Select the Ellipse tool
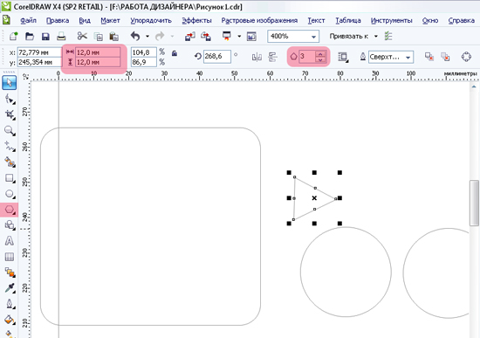480x338 pixels. point(10,194)
